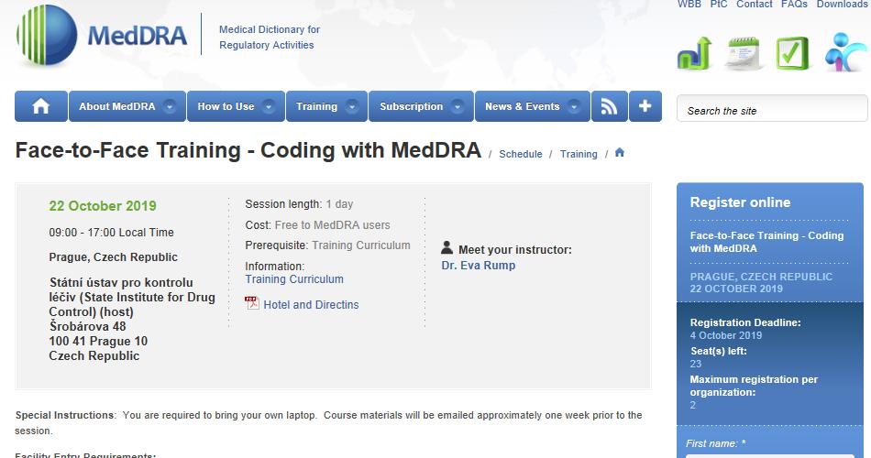
Task: Go to Training breadcrumb link
Action: 579,154
